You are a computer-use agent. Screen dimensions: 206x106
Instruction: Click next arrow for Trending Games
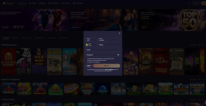point(203,45)
